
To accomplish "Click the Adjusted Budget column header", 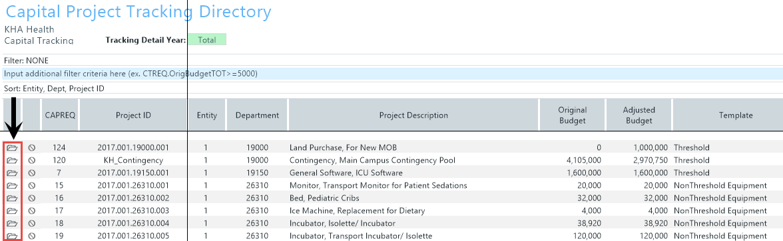I will click(x=639, y=115).
